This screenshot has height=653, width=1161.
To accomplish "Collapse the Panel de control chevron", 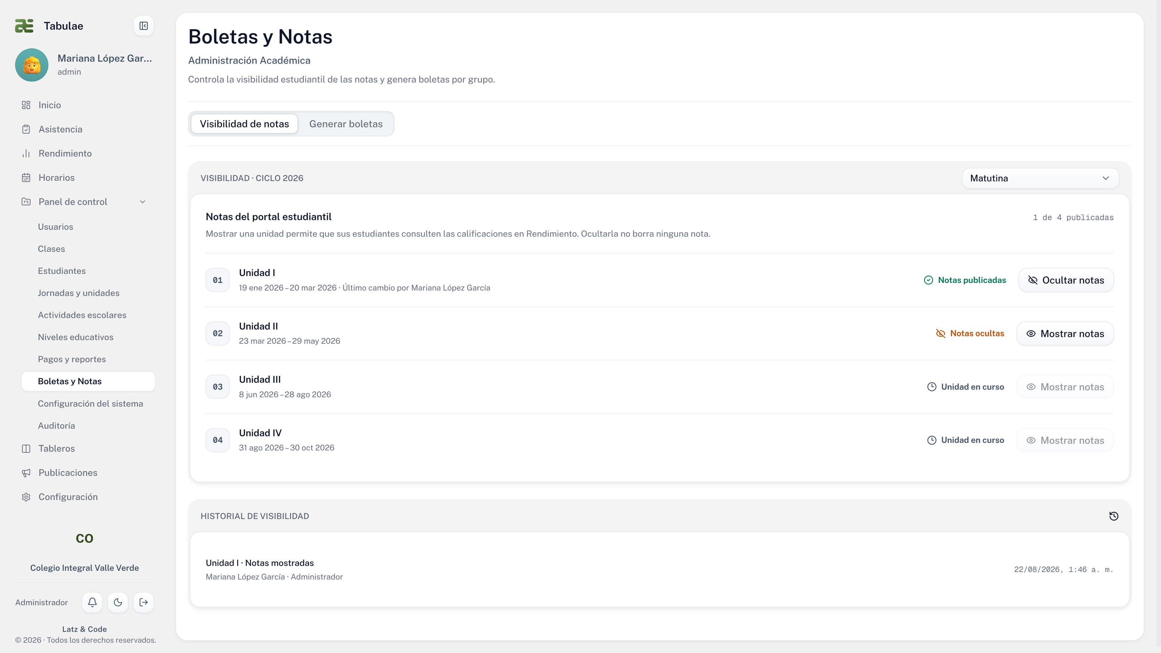I will point(142,202).
